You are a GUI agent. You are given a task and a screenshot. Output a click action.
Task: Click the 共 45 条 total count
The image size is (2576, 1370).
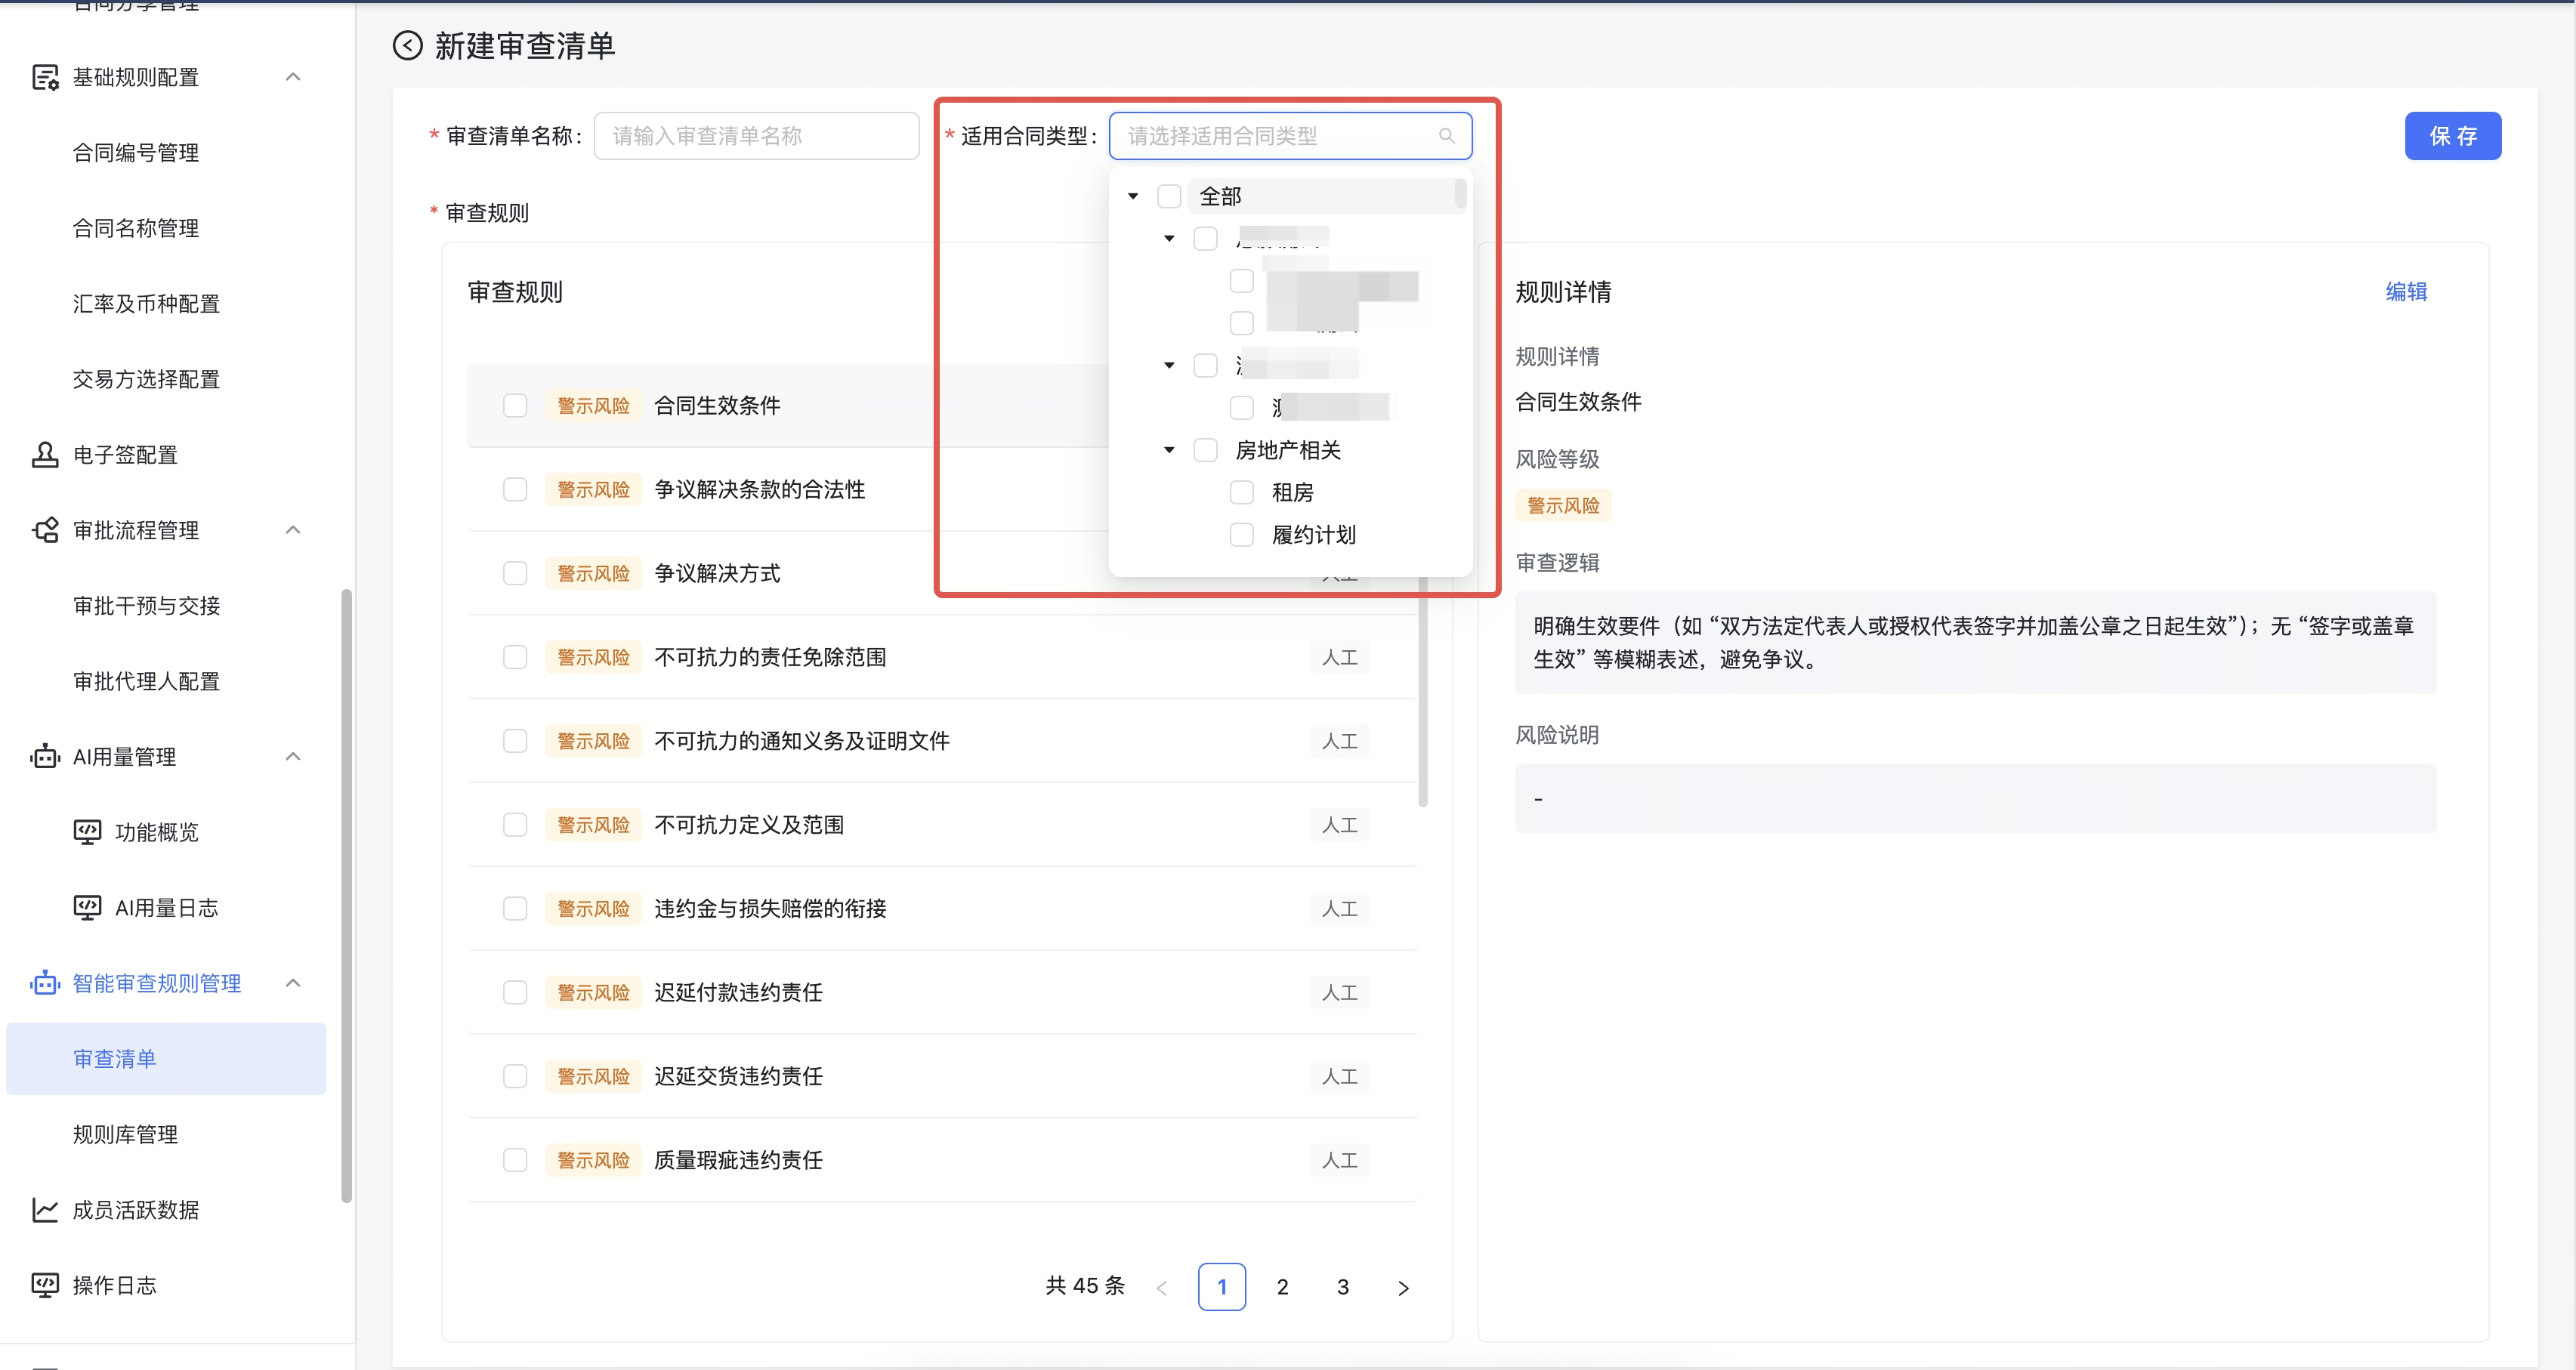tap(1085, 1287)
